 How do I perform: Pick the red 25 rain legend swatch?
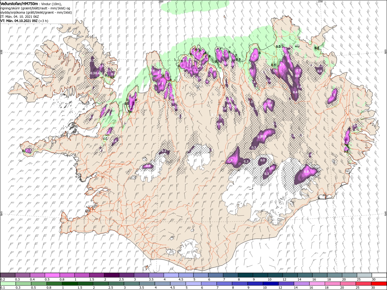pyautogui.click(x=364, y=284)
